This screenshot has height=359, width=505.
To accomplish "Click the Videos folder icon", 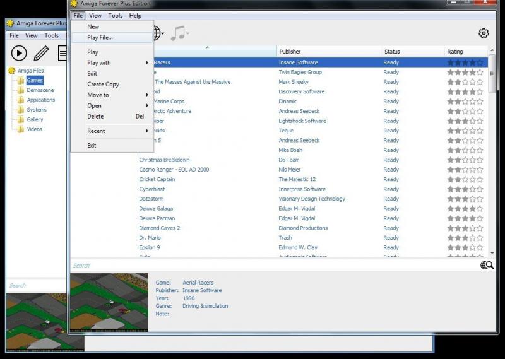I will [21, 129].
